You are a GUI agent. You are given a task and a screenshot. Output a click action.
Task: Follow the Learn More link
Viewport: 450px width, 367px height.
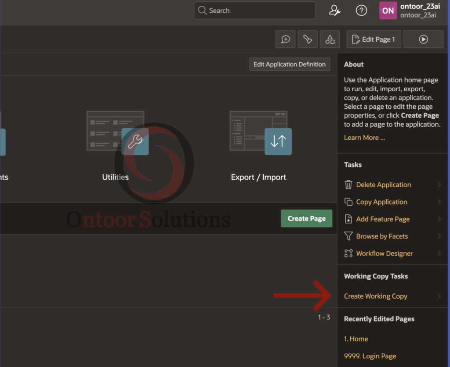coord(364,138)
